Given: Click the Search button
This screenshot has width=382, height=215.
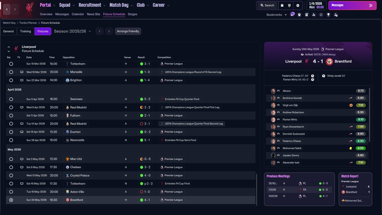Looking at the screenshot, I should (x=267, y=5).
